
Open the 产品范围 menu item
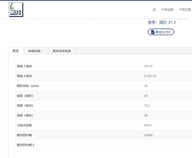pos(185,10)
